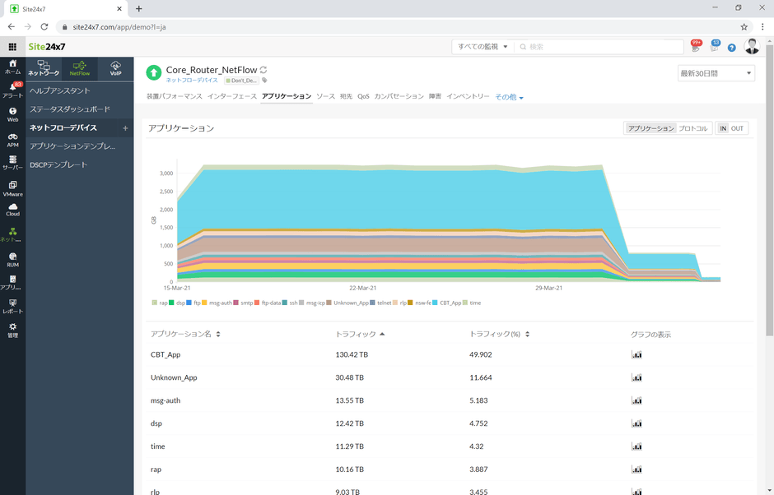Add a NetFlow device using the plus button
This screenshot has width=774, height=495.
point(124,128)
